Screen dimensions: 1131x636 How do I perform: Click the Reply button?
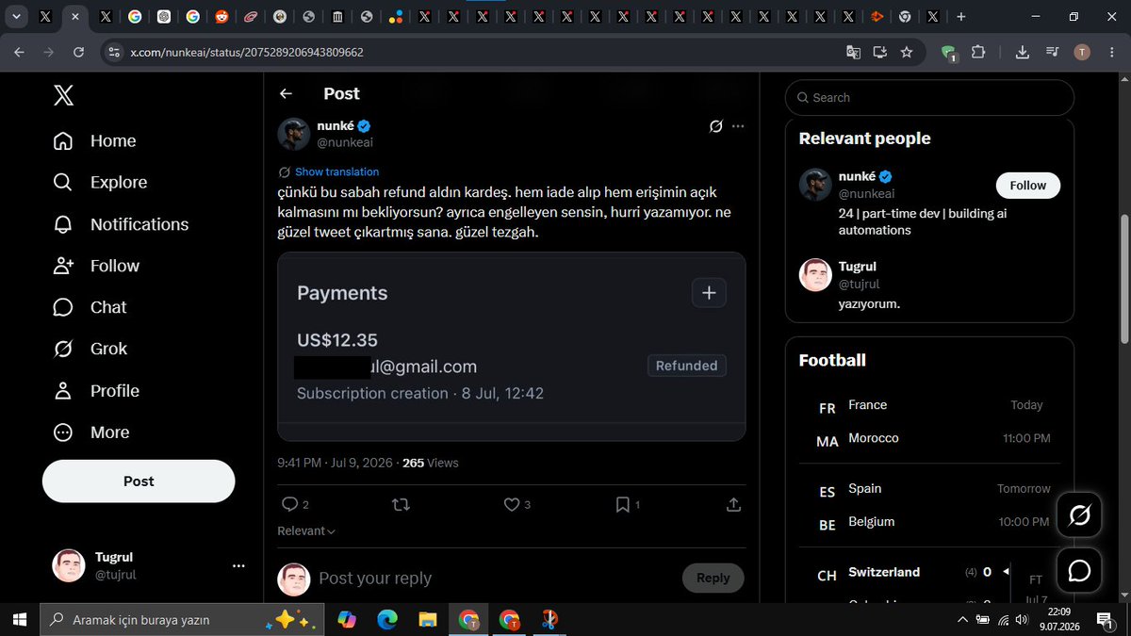pos(713,578)
